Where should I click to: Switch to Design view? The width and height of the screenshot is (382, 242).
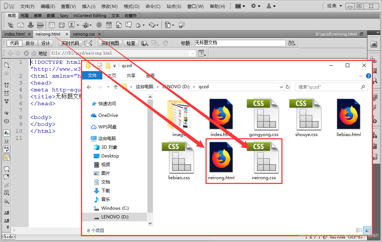[45, 43]
